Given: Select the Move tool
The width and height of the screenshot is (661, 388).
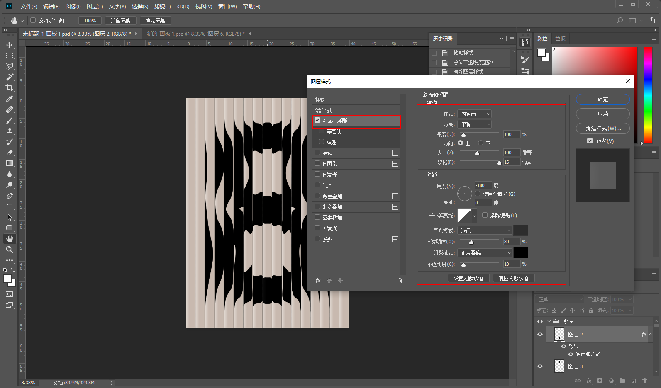Looking at the screenshot, I should coord(10,45).
